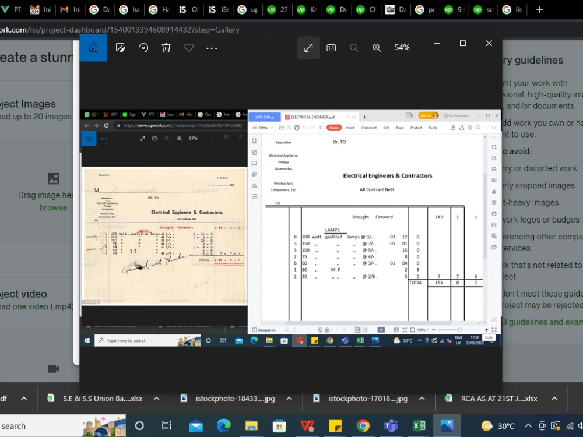583x437 pixels.
Task: Expand options for RCA AS AT 21ST xlsx download
Action: [554, 399]
